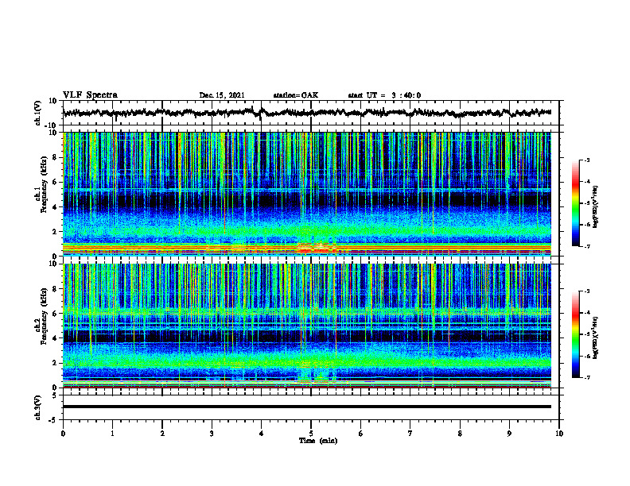Click time axis tick label "3"

click(212, 434)
